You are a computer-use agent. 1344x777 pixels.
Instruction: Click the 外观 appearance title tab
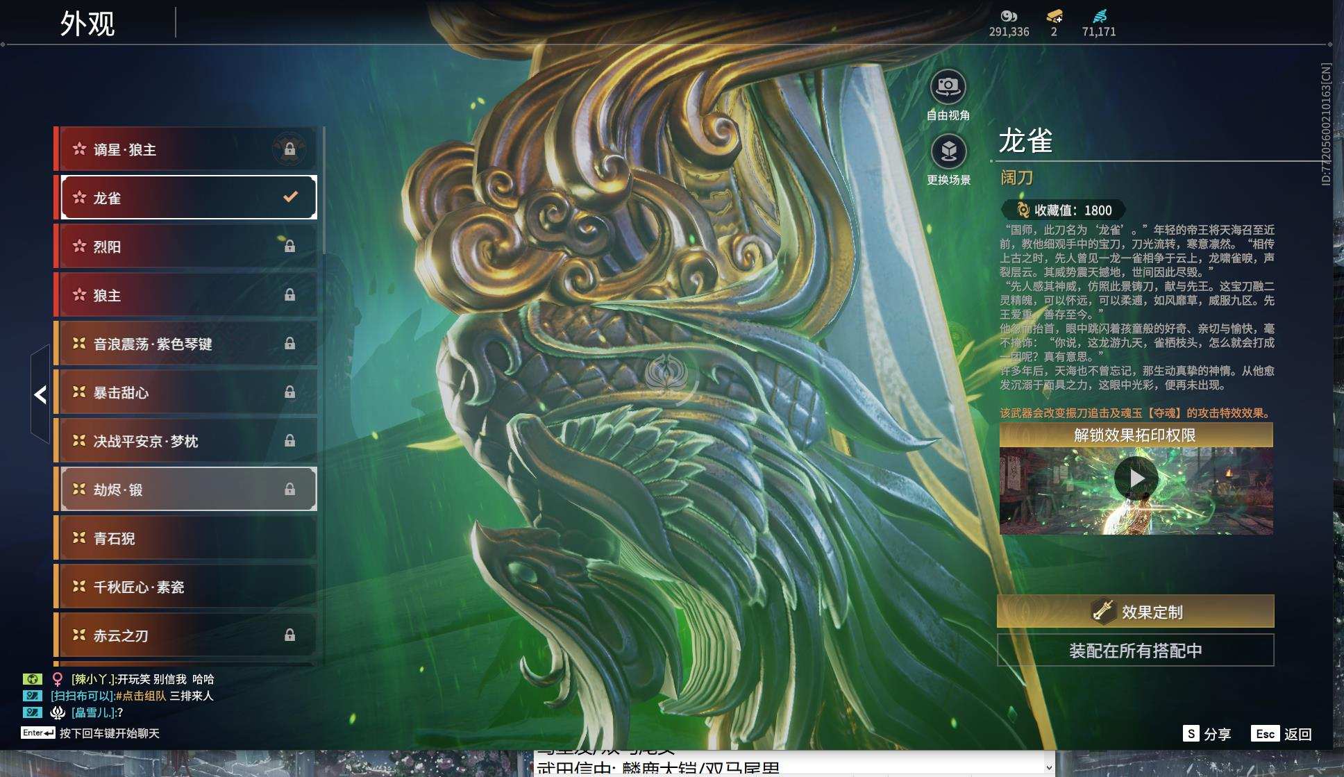coord(87,24)
